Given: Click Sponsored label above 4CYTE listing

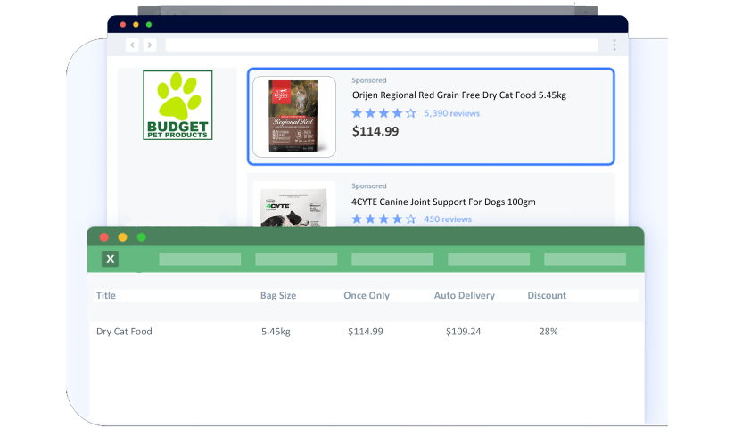Looking at the screenshot, I should click(x=369, y=185).
